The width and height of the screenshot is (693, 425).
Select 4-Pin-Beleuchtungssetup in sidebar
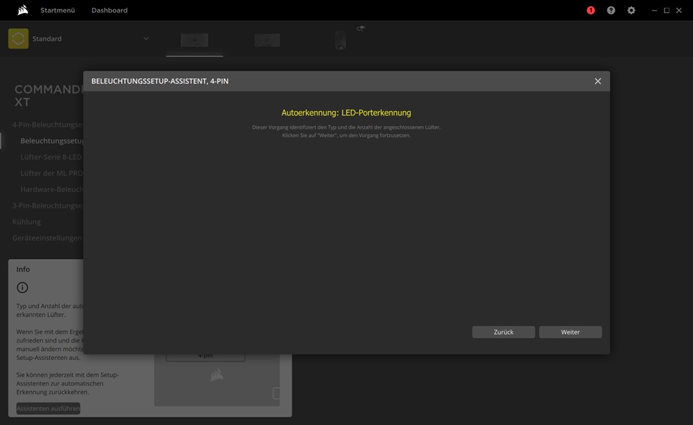(x=48, y=125)
